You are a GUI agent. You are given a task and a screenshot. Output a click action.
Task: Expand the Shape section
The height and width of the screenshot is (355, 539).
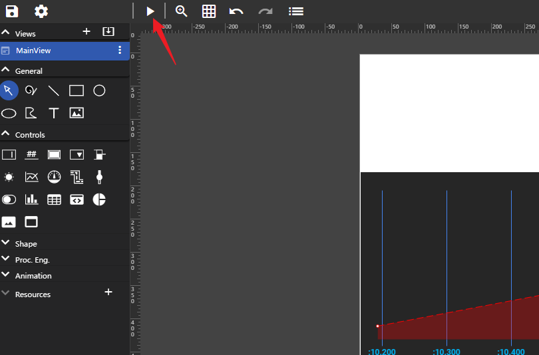coord(5,243)
